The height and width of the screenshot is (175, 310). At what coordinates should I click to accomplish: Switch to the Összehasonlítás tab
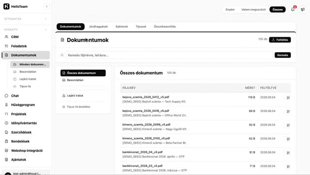pyautogui.click(x=165, y=27)
